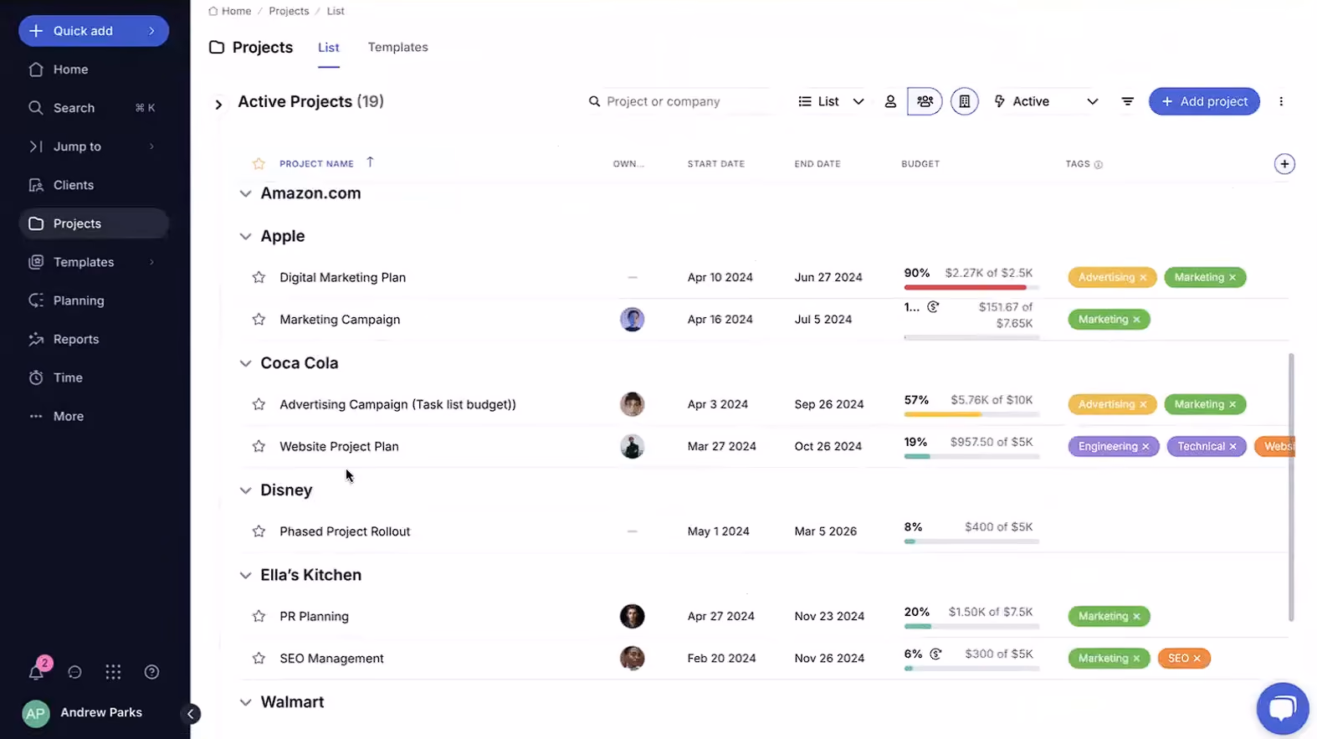Remove the SEO tag from SEO Management
Screen dimensions: 1317x739
coord(1197,659)
